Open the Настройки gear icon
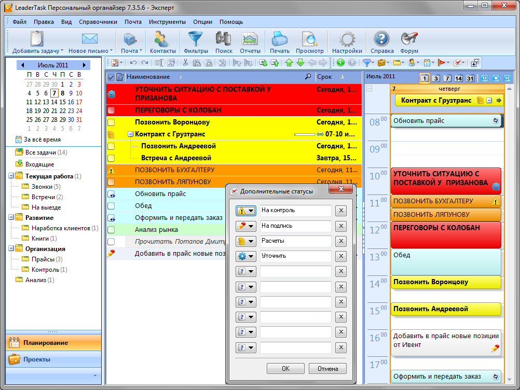This screenshot has height=390, width=520. [347, 39]
